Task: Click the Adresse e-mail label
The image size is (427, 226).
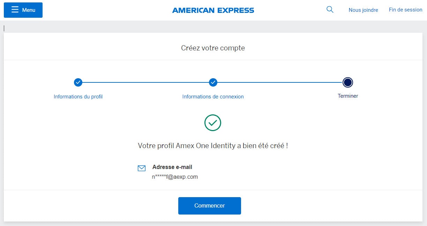Action: [x=172, y=167]
